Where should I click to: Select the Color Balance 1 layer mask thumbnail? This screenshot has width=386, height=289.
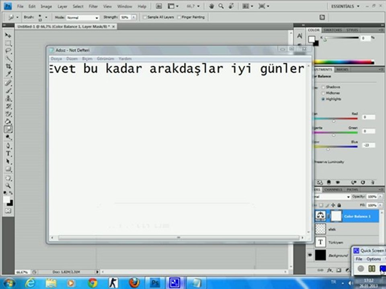336,216
